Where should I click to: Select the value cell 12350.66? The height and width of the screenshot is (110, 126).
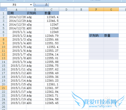point(51,39)
